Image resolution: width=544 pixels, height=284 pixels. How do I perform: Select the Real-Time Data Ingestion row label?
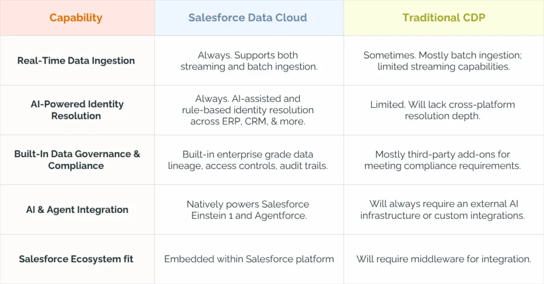click(76, 61)
